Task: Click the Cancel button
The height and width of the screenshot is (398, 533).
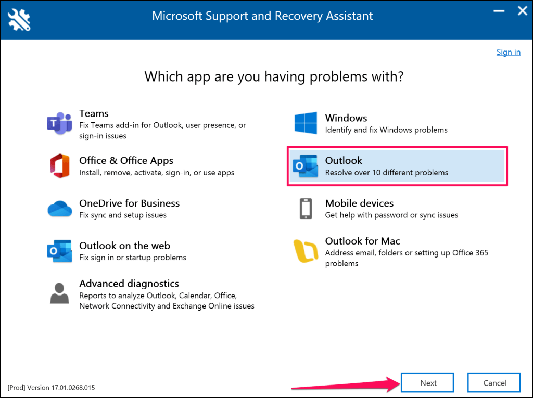Action: click(494, 383)
